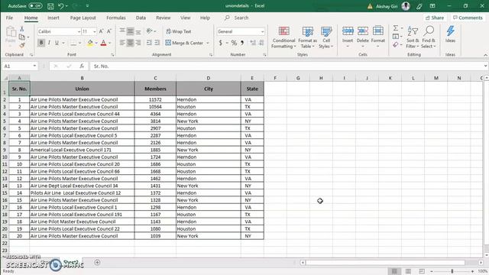Click the Save icon in title bar
The width and height of the screenshot is (489, 275).
[50, 6]
